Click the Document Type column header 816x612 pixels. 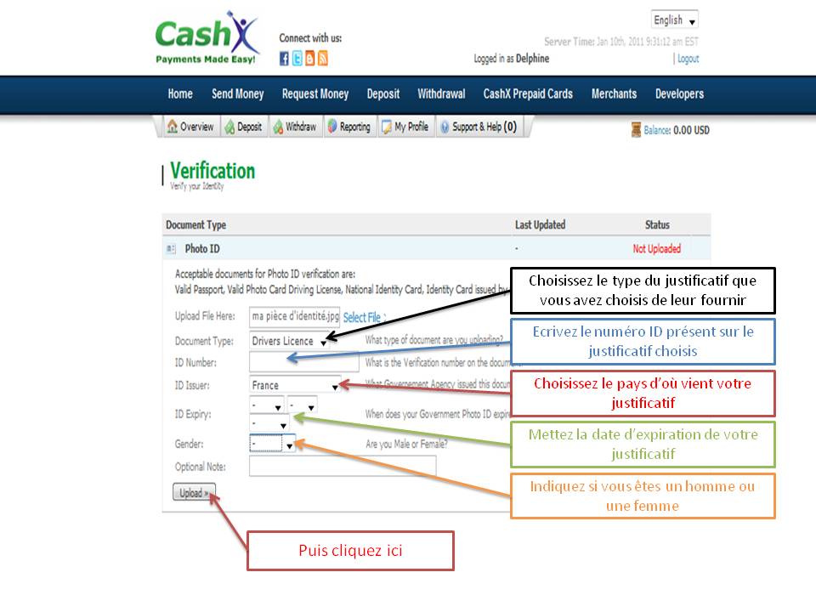[195, 224]
